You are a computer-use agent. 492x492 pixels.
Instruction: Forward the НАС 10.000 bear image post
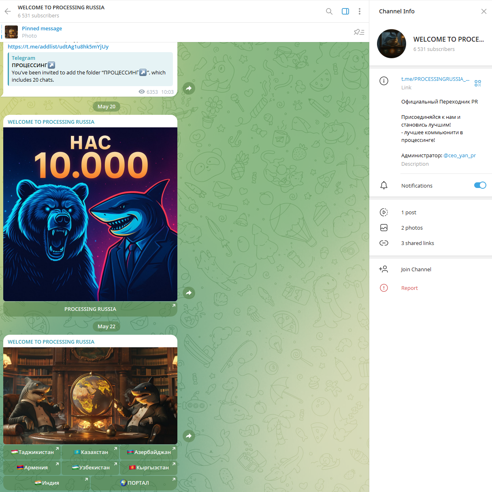(x=189, y=293)
